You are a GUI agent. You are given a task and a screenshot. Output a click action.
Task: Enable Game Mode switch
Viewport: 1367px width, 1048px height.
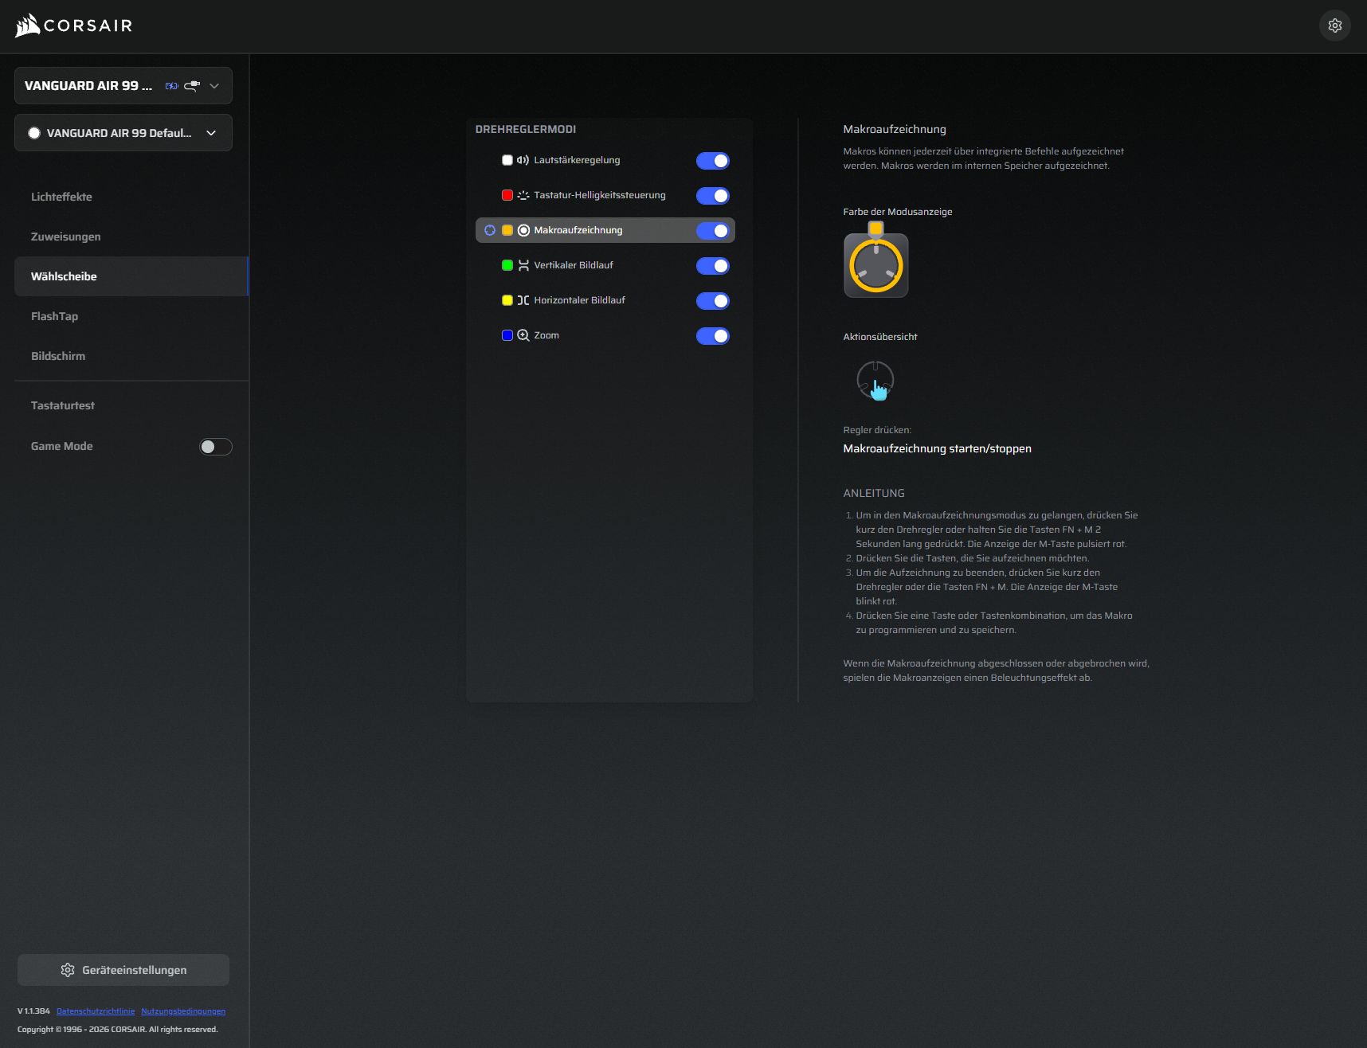pos(215,447)
